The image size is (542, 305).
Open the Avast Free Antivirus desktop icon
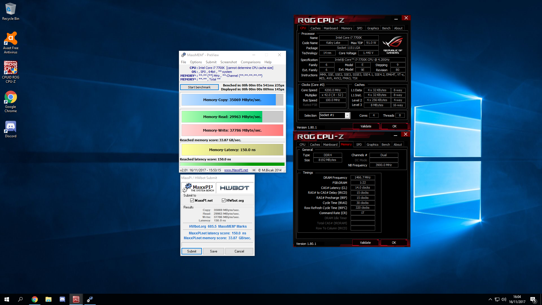(x=11, y=43)
